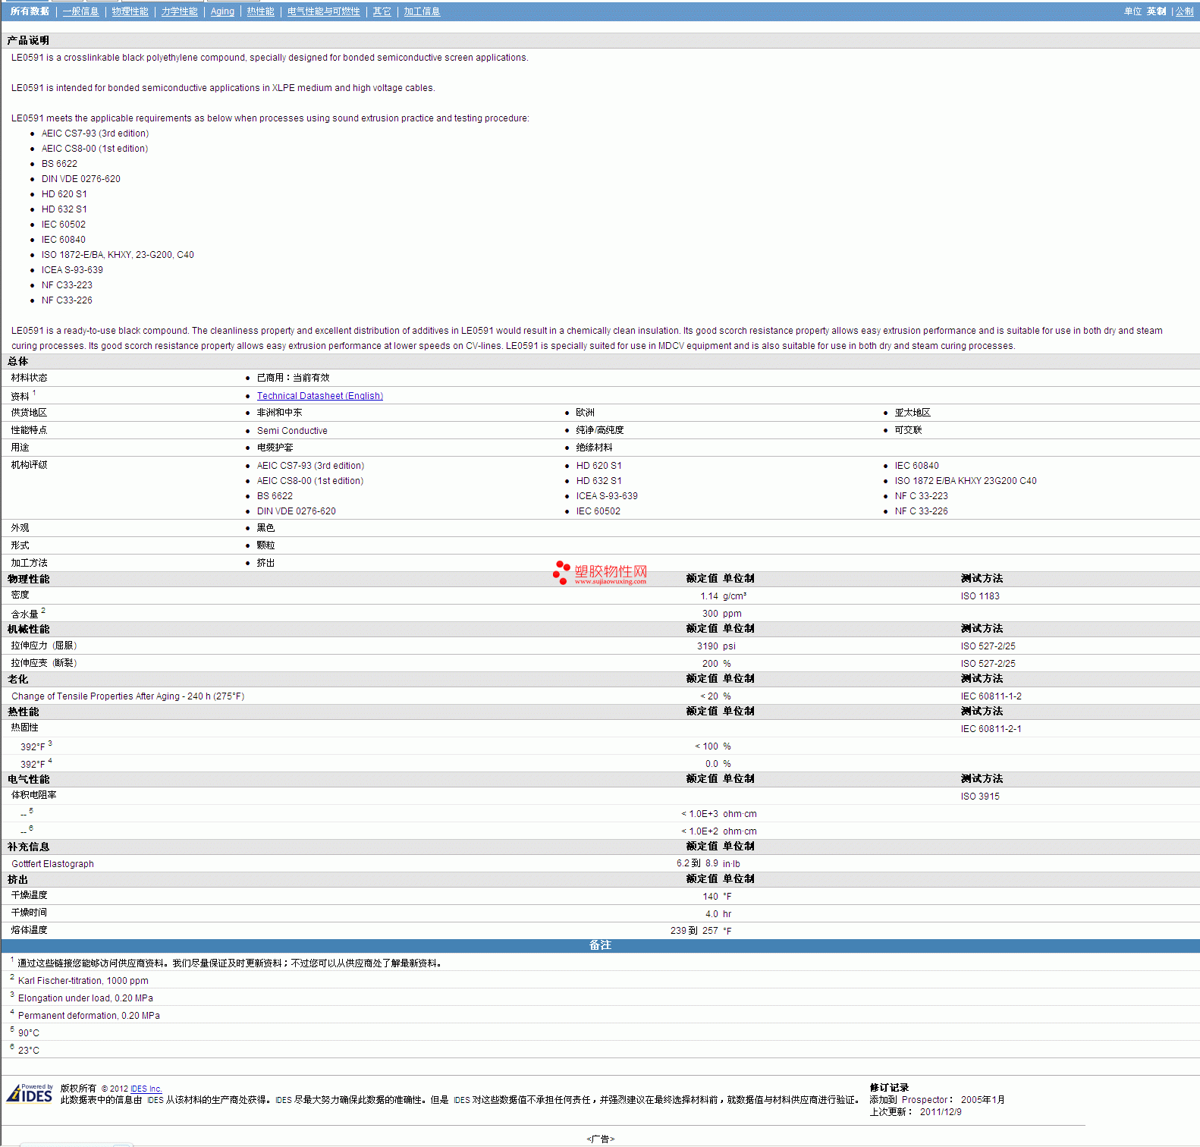Click the 塑胶物性网 watermark logo
Screen dimensions: 1200x1147
pyautogui.click(x=600, y=573)
